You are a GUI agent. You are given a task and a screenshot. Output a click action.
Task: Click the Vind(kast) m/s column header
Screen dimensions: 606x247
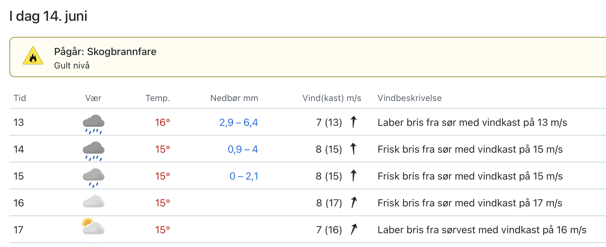(x=332, y=98)
